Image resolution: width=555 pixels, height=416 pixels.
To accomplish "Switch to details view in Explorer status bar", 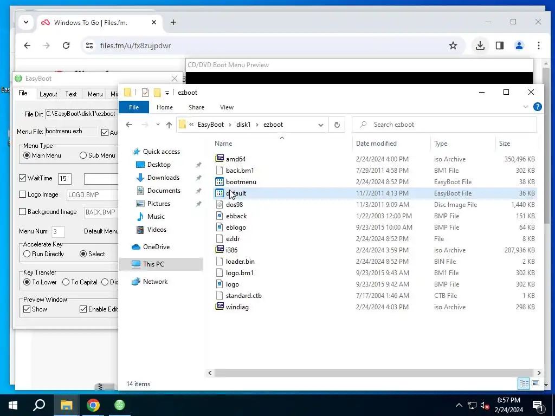I will pos(524,383).
